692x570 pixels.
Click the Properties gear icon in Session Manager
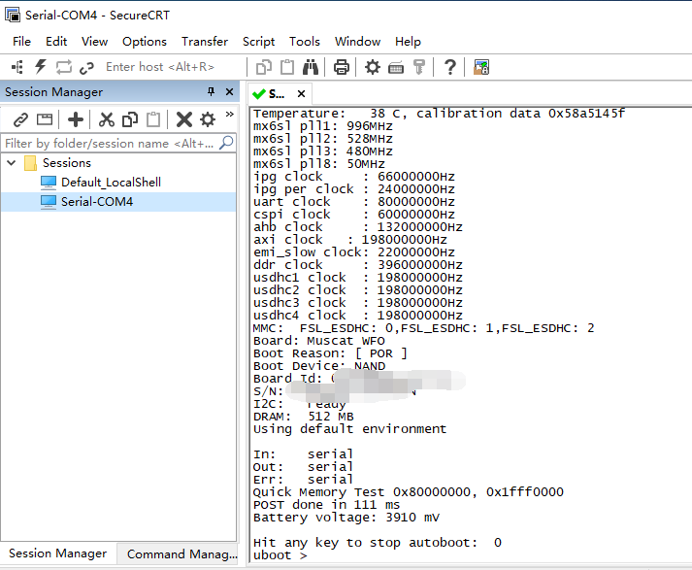tap(208, 119)
